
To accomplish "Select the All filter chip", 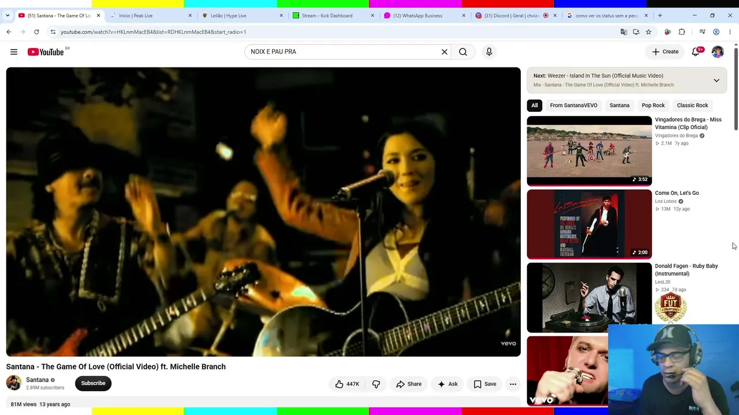I will (535, 105).
